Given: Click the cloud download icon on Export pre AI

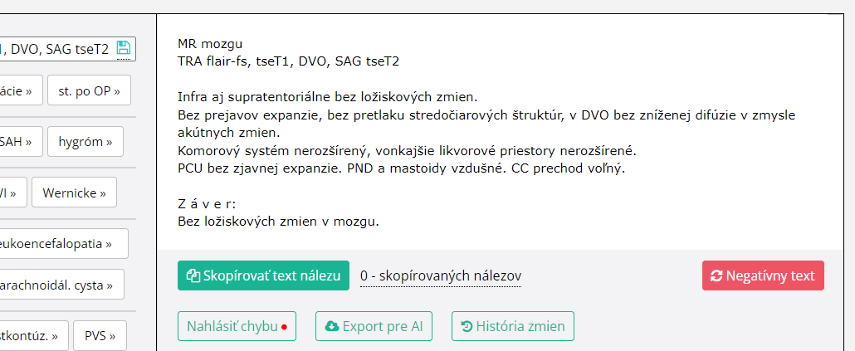Looking at the screenshot, I should pos(332,326).
